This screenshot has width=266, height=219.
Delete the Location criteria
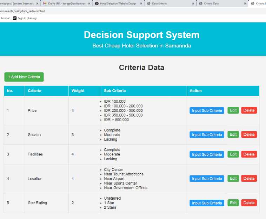click(249, 179)
